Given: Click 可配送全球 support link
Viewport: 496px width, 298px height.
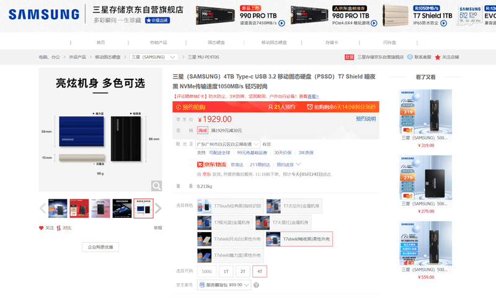Looking at the screenshot, I should point(219,153).
